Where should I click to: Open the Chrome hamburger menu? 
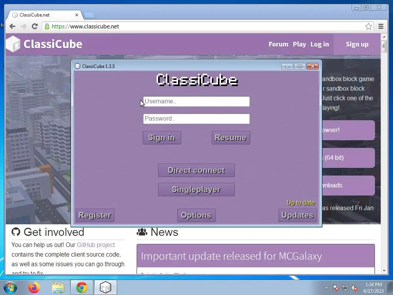(x=381, y=27)
